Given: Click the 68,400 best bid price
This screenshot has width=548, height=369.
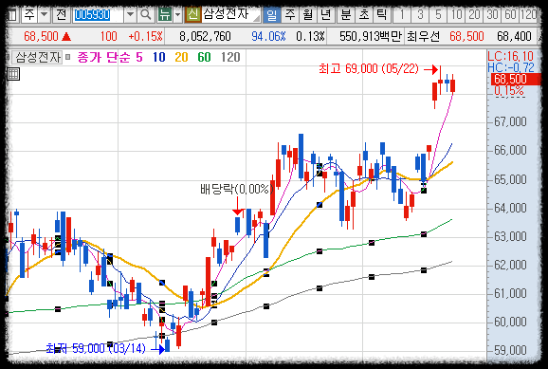Looking at the screenshot, I should [x=514, y=36].
